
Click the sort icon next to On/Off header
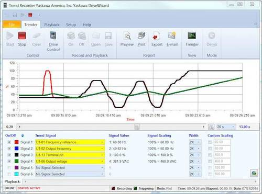23,135
